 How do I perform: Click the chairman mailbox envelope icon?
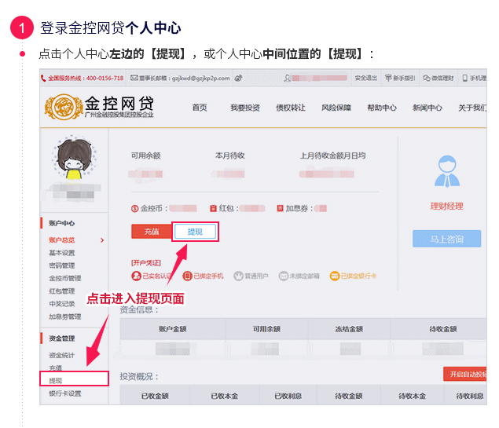134,78
